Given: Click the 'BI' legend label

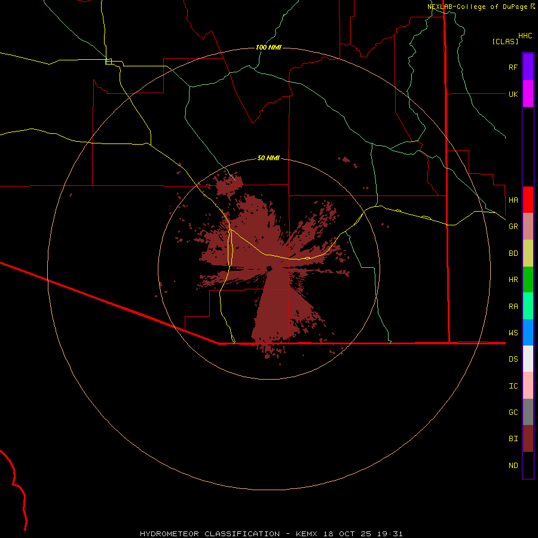Looking at the screenshot, I should click(x=513, y=439).
